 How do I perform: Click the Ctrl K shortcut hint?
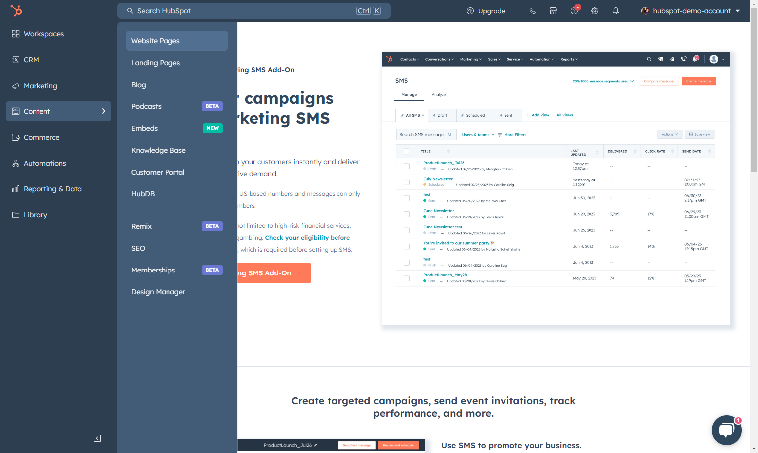pos(368,11)
